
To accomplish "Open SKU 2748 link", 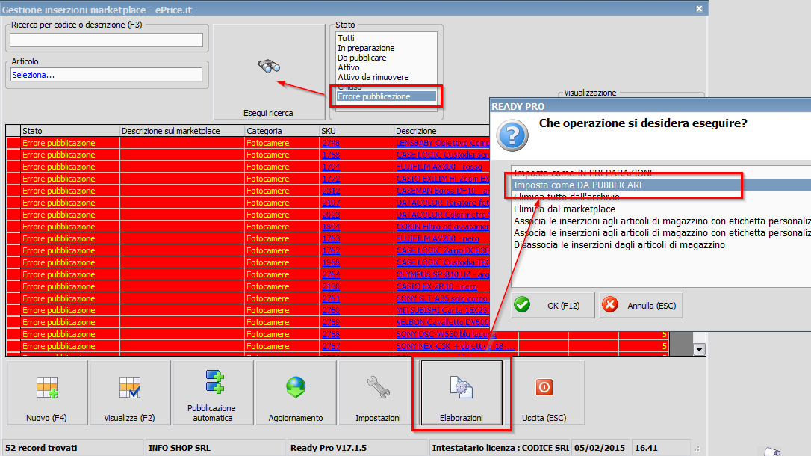I will [x=331, y=143].
